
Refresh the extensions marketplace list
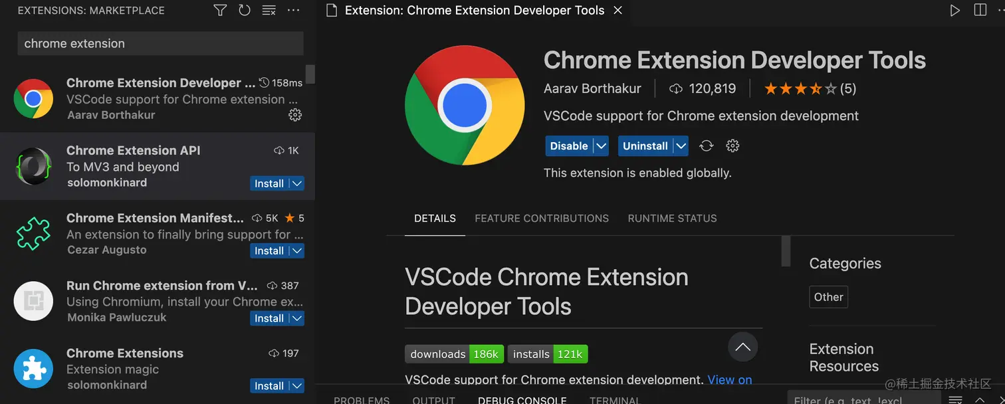tap(244, 11)
